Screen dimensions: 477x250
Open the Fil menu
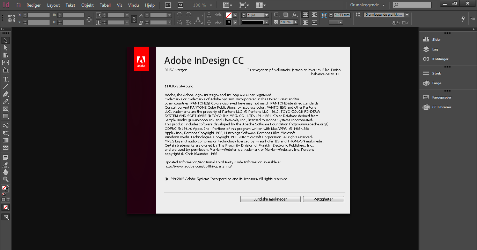pyautogui.click(x=19, y=5)
